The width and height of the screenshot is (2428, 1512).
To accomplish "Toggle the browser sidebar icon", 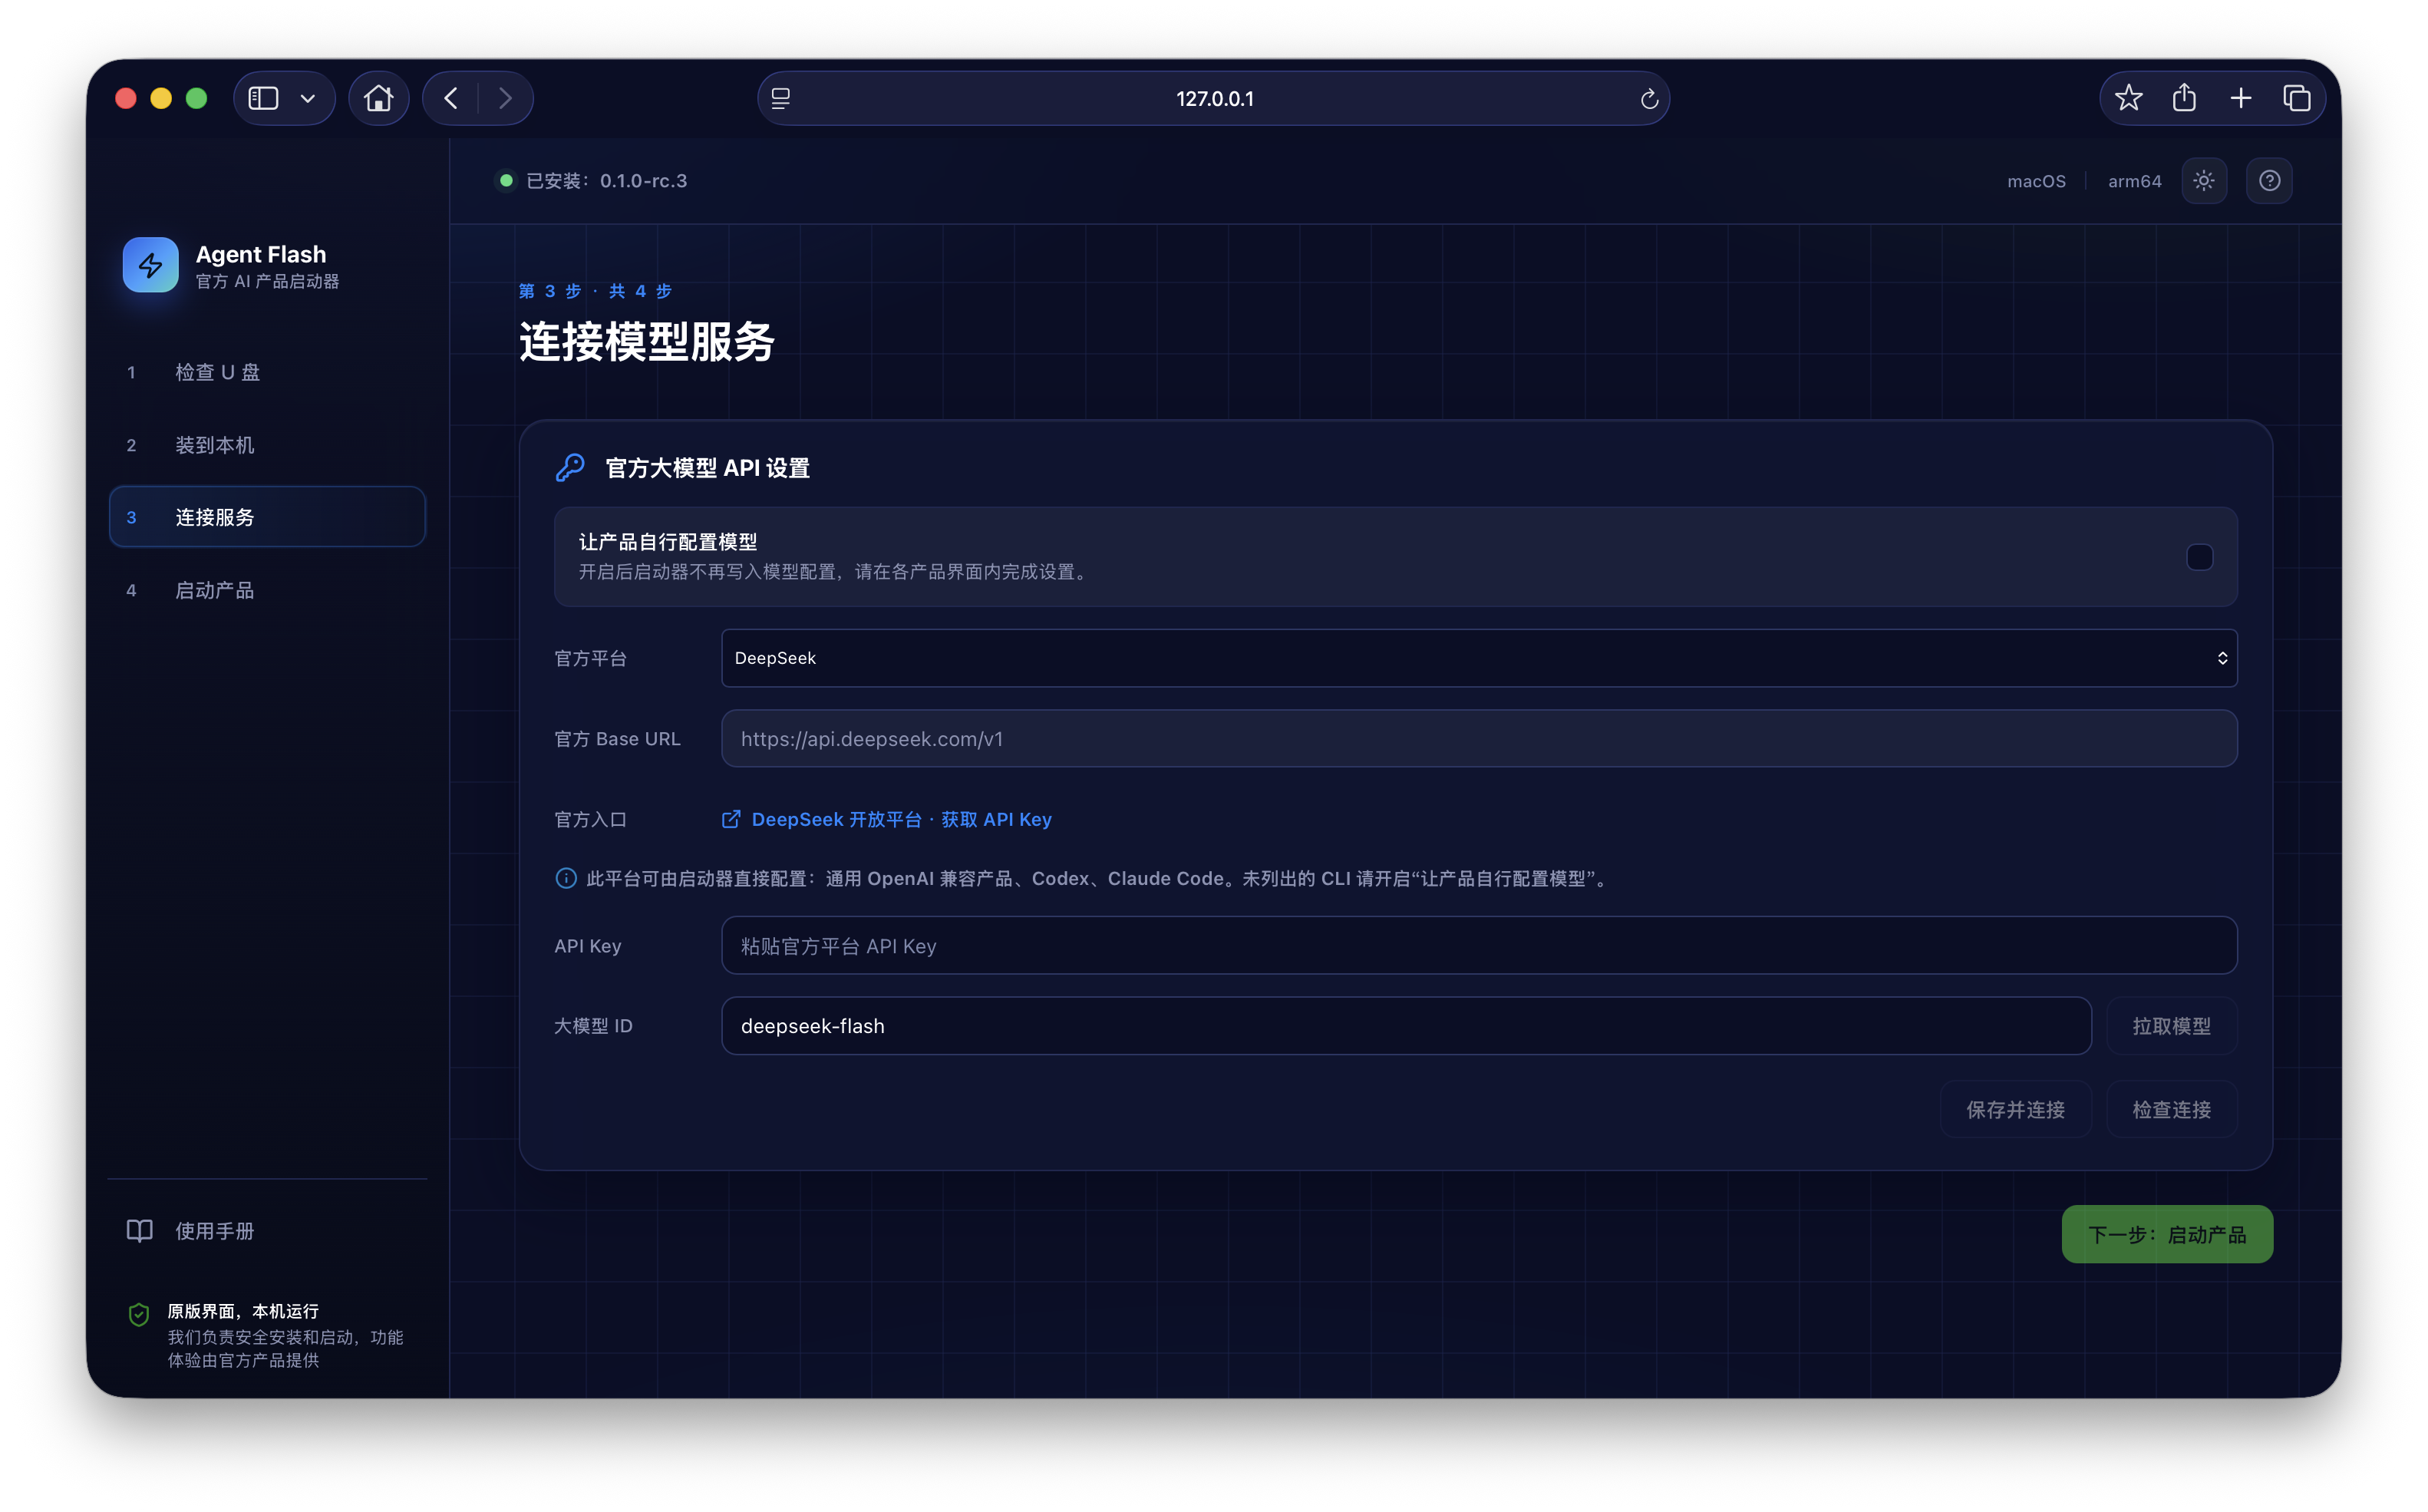I will pyautogui.click(x=263, y=98).
